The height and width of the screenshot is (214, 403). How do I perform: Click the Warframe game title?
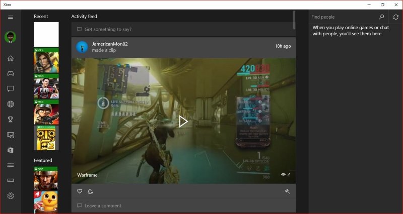click(87, 175)
